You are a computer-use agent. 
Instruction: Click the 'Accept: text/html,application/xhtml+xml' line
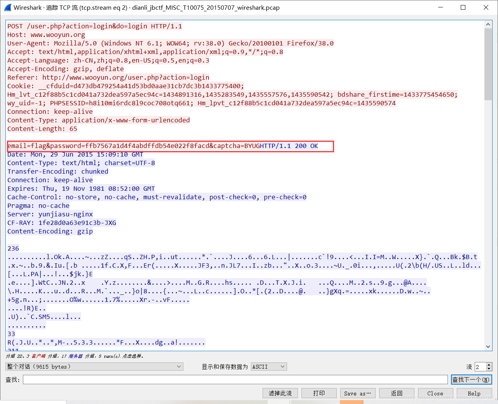click(145, 52)
